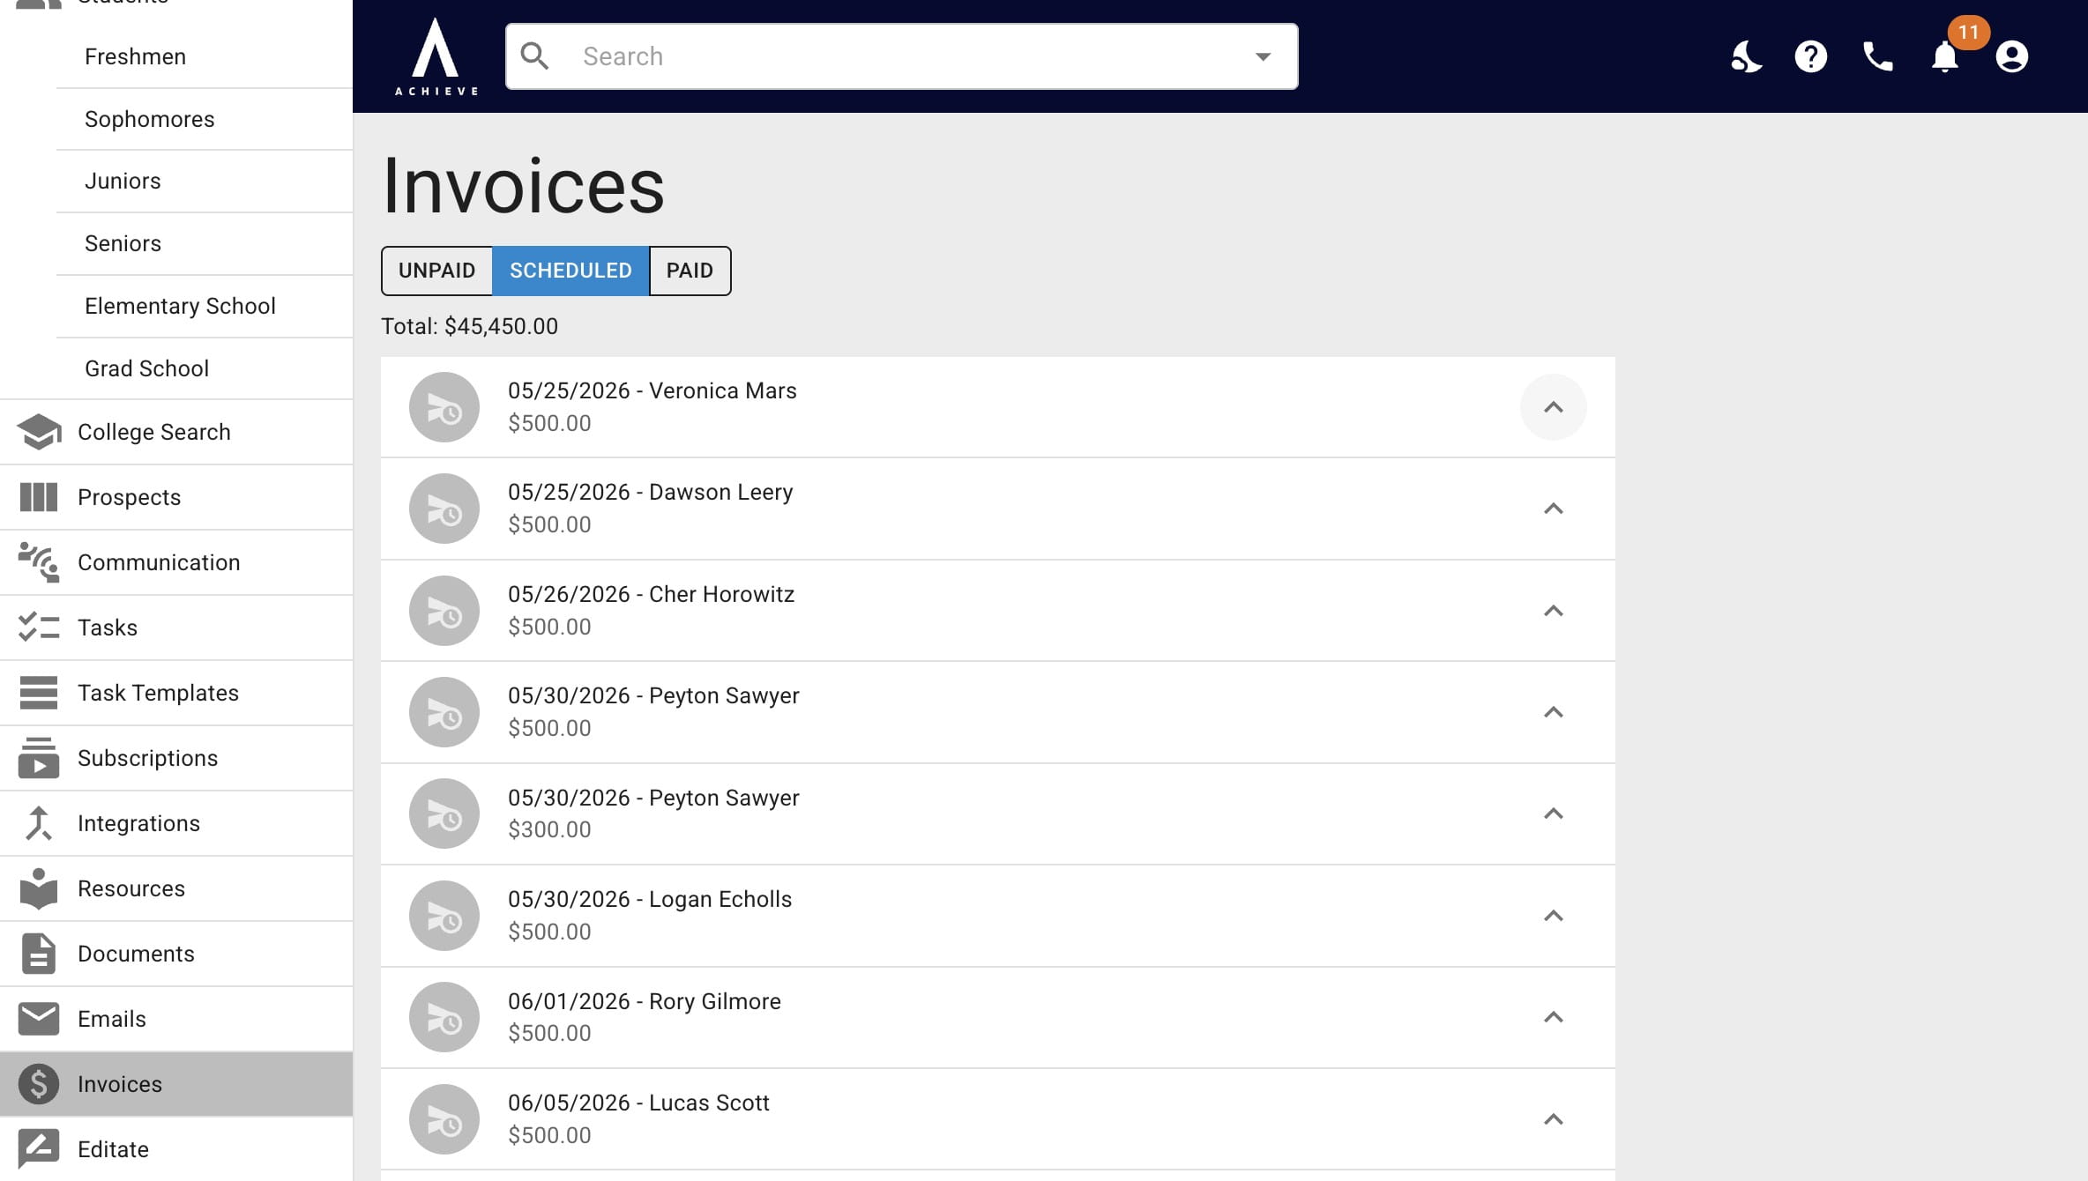Click the '06/01/2026 - Rory Gilmore' invoice title
Image resolution: width=2088 pixels, height=1181 pixels.
coord(644,1001)
